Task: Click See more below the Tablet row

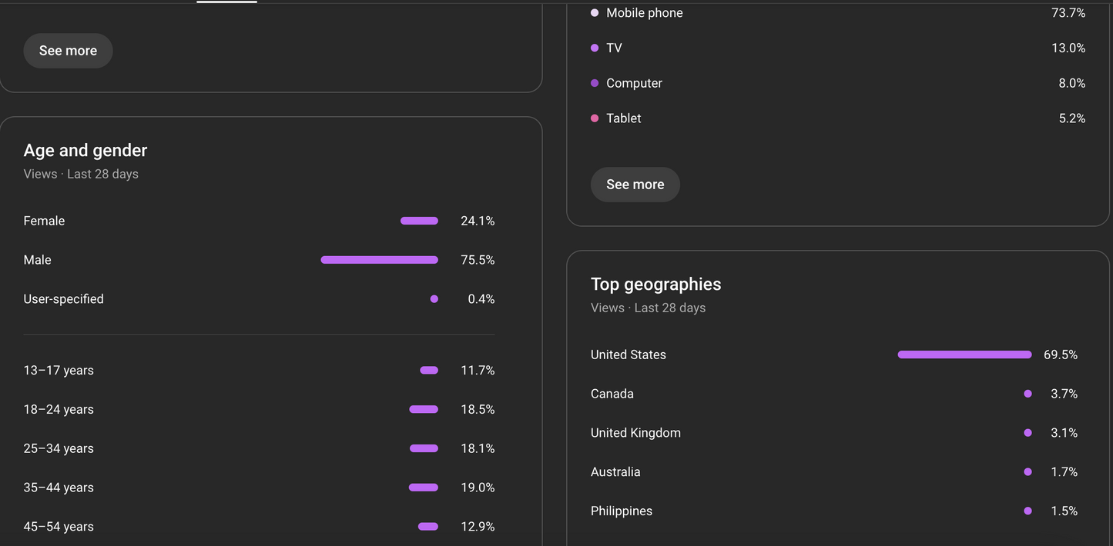Action: click(635, 185)
